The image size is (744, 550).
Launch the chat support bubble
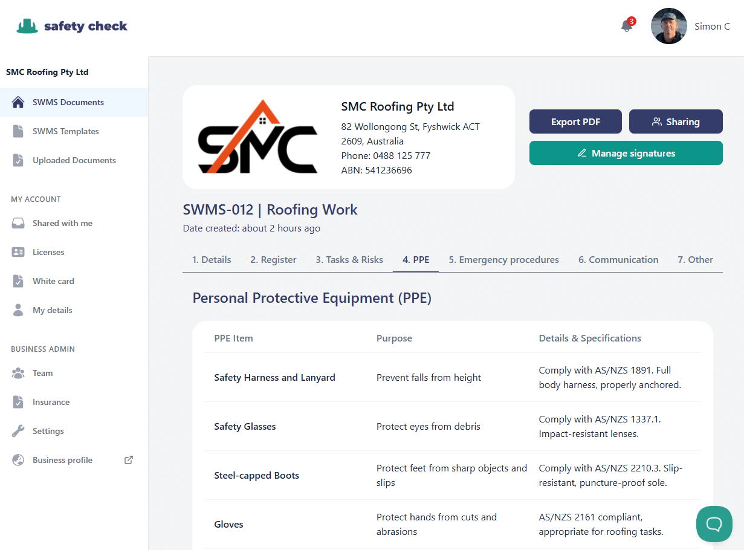point(714,524)
